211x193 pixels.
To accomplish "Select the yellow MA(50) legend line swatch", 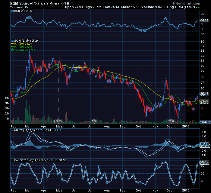I will pyautogui.click(x=12, y=44).
